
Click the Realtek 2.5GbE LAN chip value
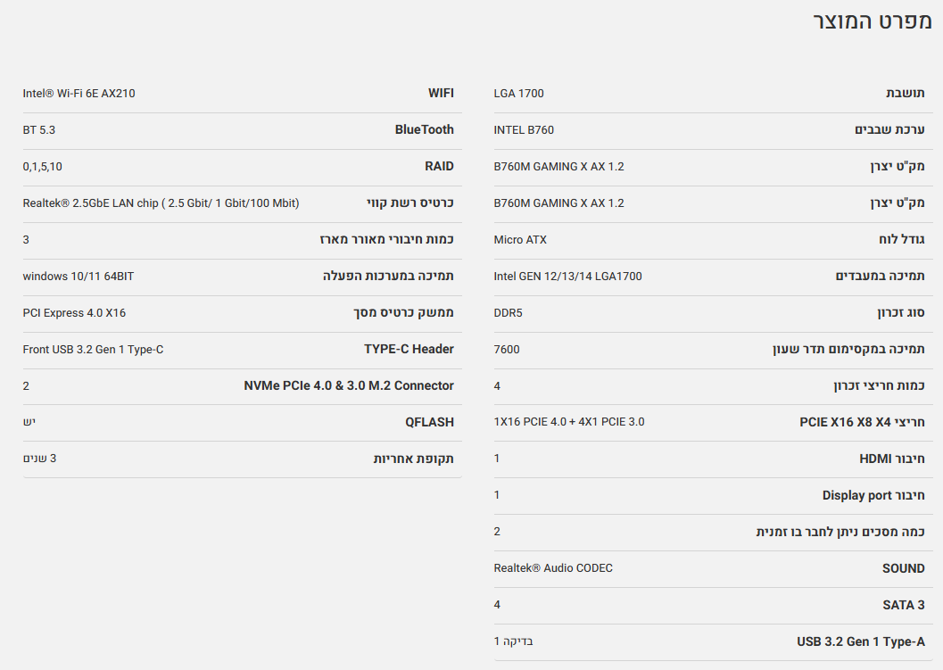pyautogui.click(x=161, y=203)
